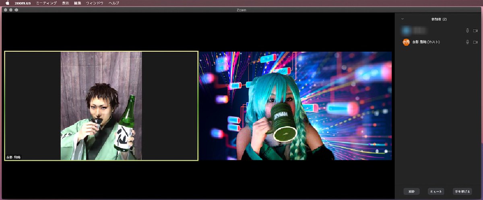Select video tile of teal-haired person with mug
The image size is (483, 200).
coord(295,106)
